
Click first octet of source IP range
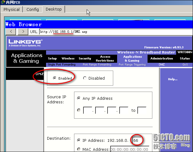pyautogui.click(x=88, y=110)
